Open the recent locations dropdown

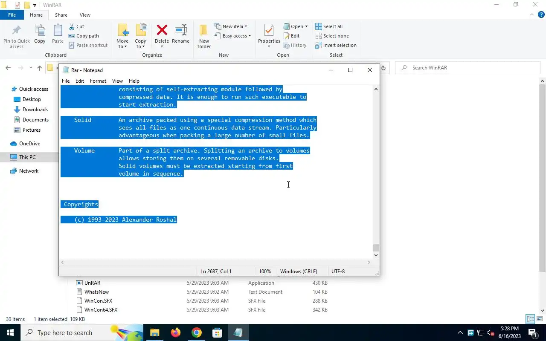click(x=31, y=68)
